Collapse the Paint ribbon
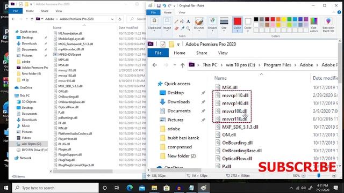344x193 pixels. click(x=333, y=12)
